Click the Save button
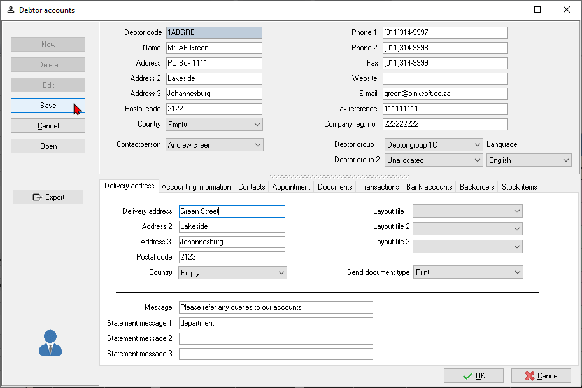This screenshot has width=582, height=388. click(48, 106)
